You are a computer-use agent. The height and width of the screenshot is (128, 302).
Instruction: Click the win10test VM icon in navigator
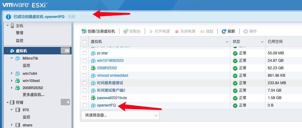click(18, 81)
